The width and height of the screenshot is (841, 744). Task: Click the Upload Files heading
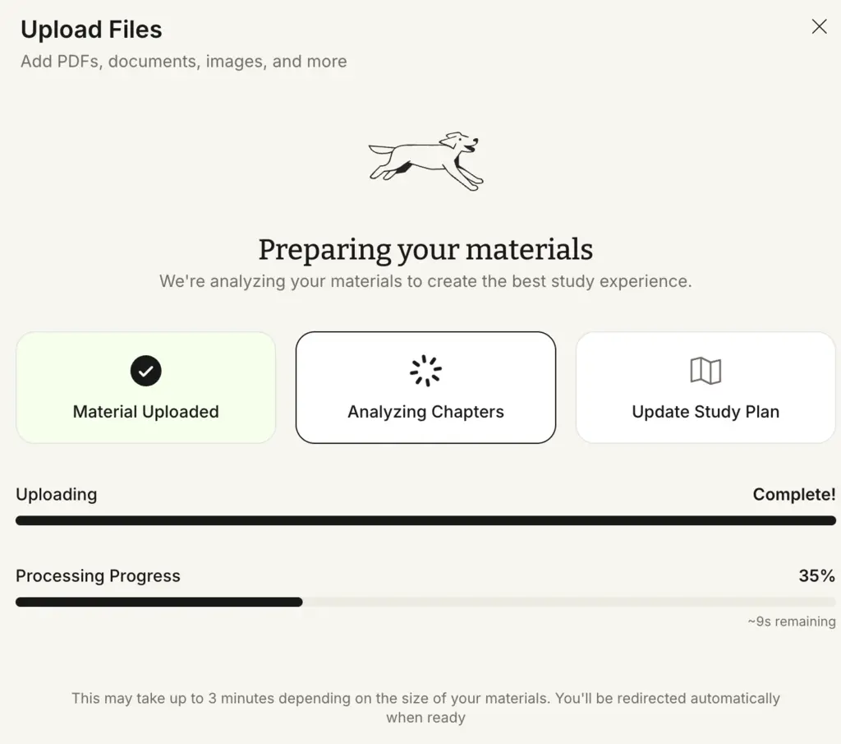[x=91, y=30]
